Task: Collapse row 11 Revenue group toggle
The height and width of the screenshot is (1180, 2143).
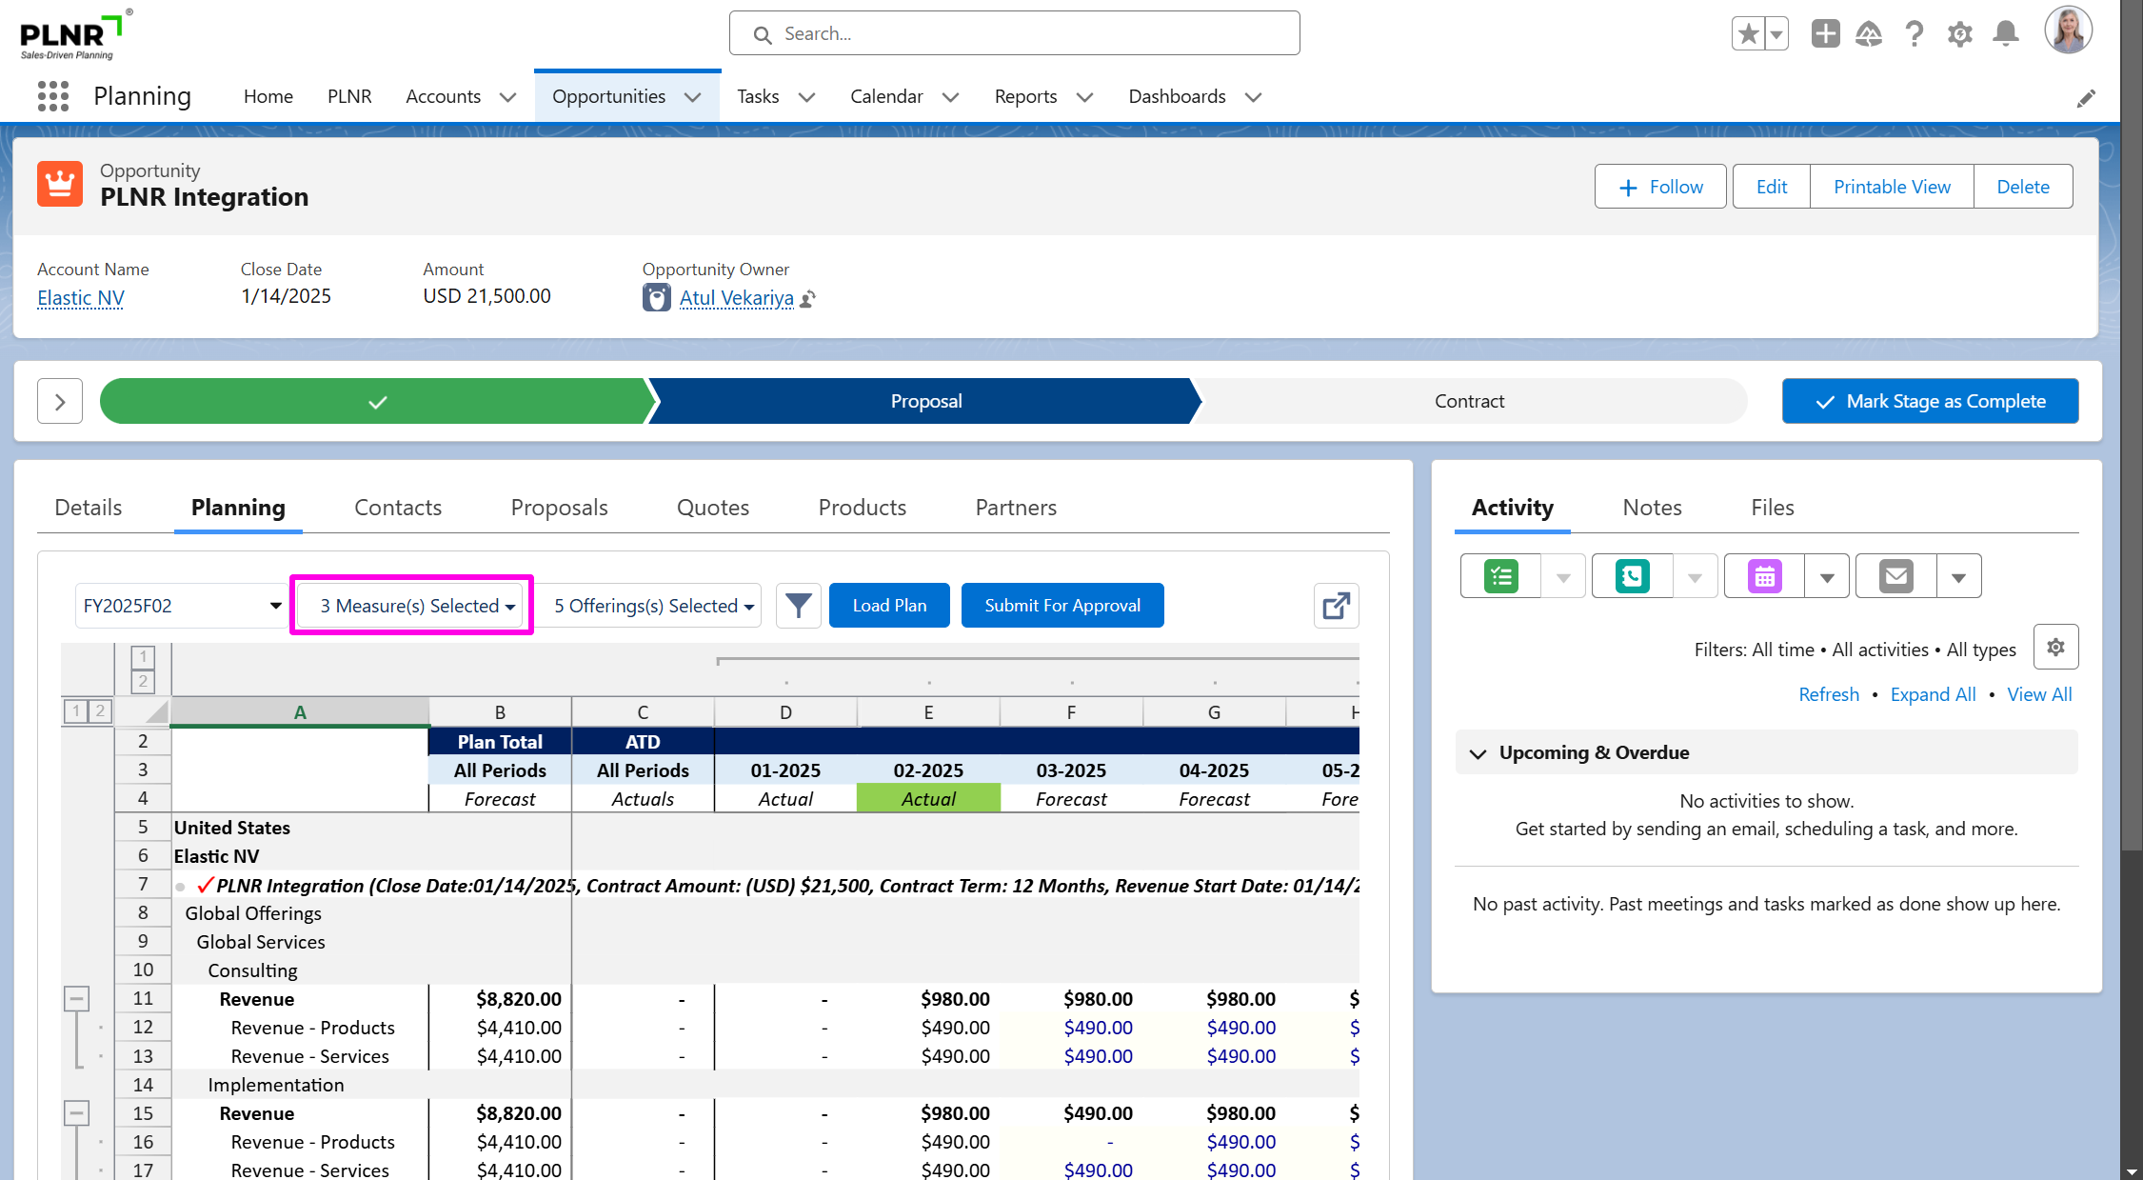Action: click(76, 999)
